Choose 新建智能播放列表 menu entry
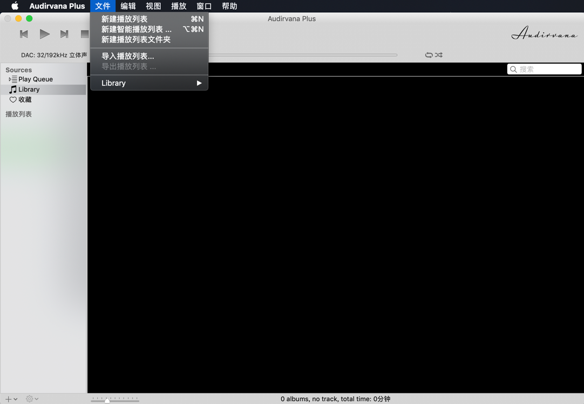The width and height of the screenshot is (584, 404). coord(138,29)
